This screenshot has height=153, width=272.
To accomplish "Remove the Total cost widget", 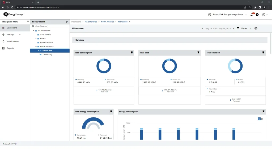I will 198,53.
